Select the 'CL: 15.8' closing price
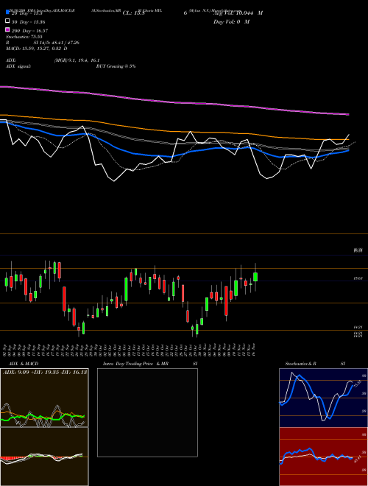The image size is (368, 486). coord(134,13)
